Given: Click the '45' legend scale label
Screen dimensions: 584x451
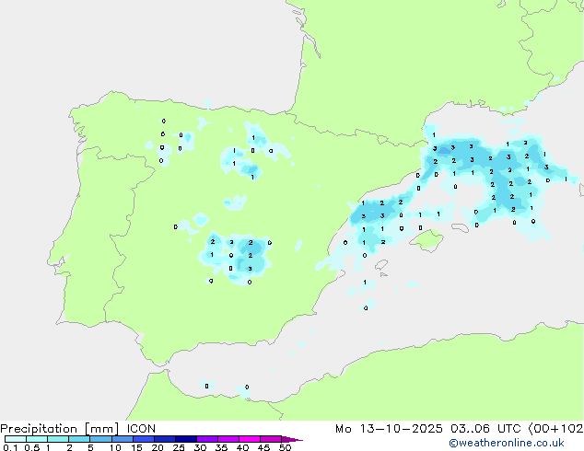Looking at the screenshot, I should [264, 447].
